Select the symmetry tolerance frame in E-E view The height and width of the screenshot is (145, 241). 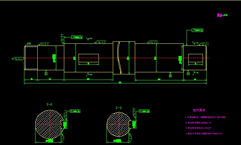point(144,111)
